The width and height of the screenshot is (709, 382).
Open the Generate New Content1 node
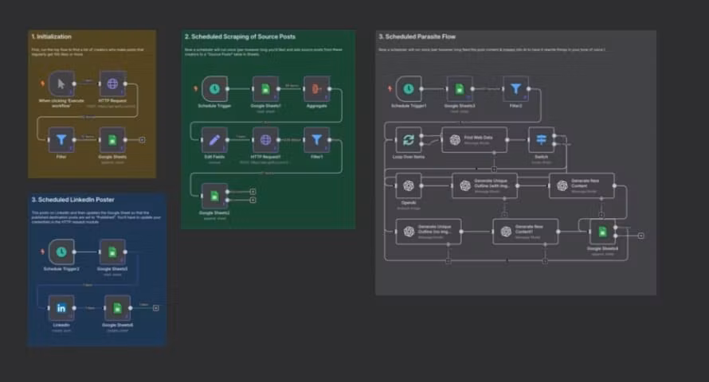point(525,232)
